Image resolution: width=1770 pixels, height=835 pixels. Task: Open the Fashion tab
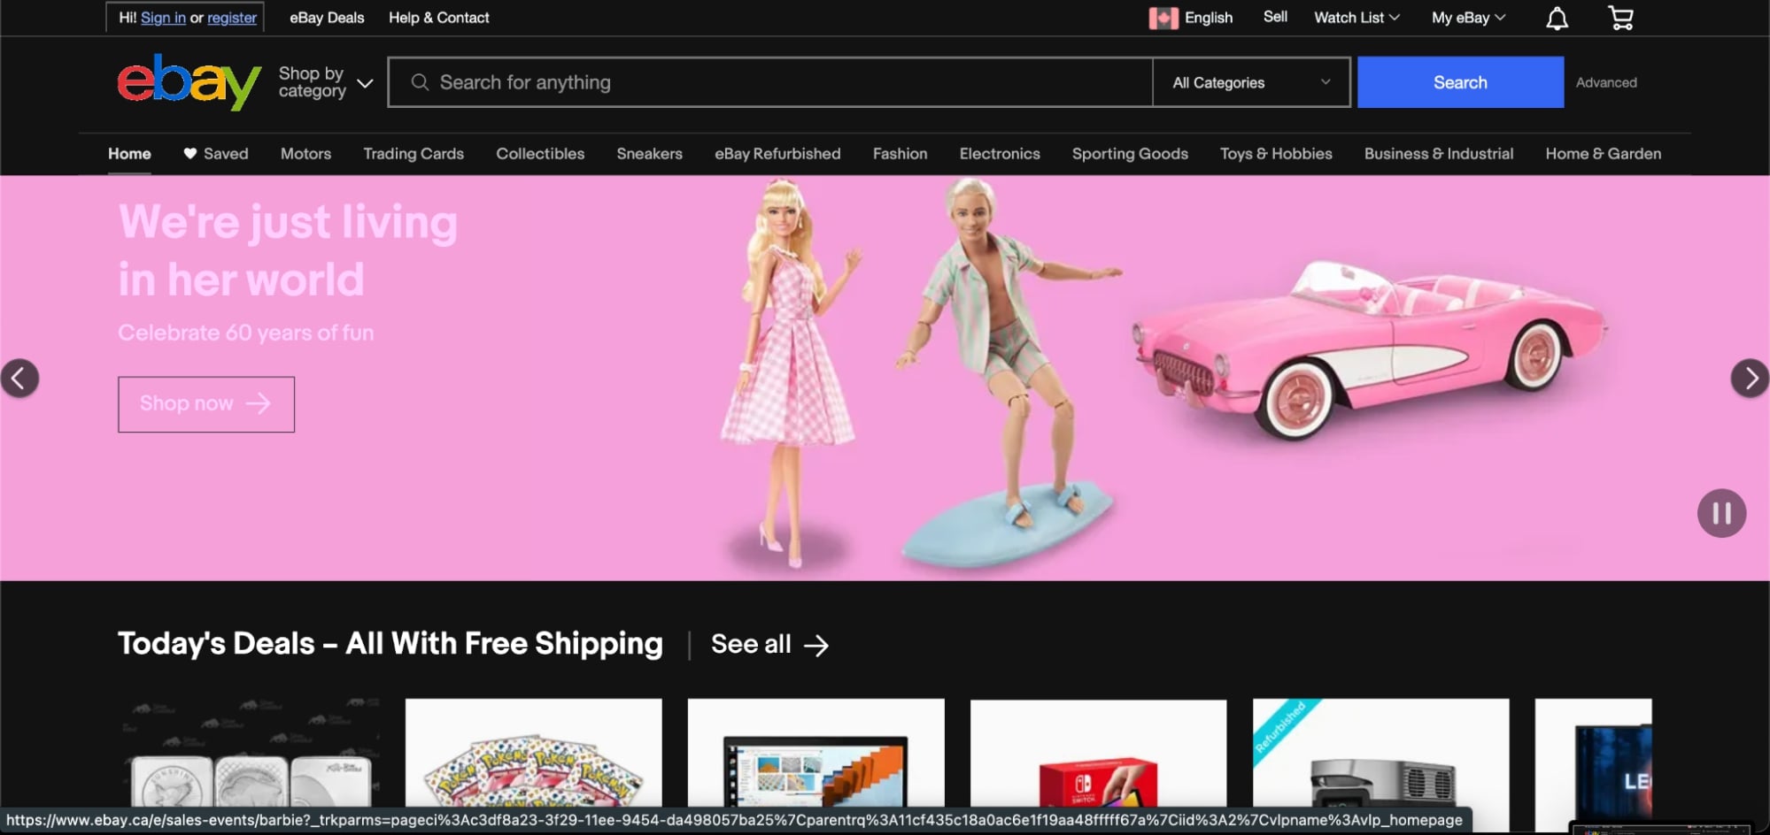tap(900, 154)
